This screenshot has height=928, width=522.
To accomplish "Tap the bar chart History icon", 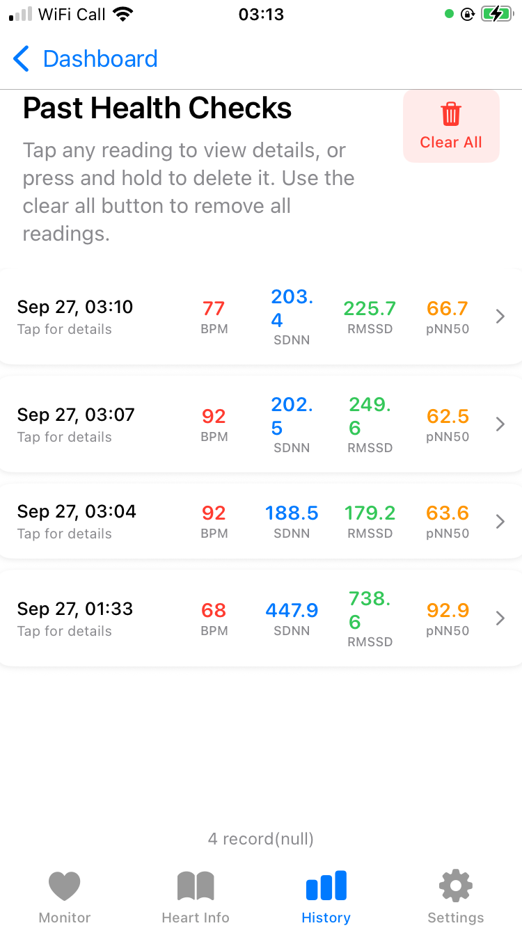I will coord(326,886).
